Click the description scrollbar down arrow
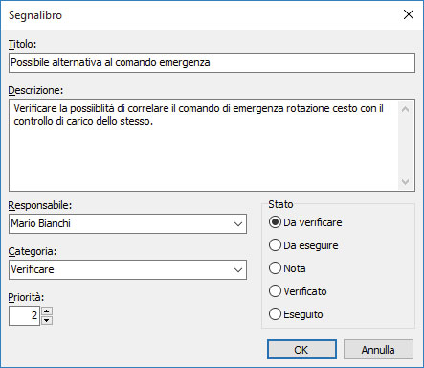Screen dimensions: 424x368 [x=406, y=182]
